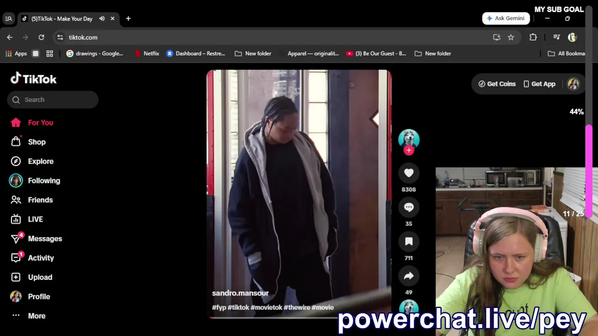Open the drawings - Google bookmark
The height and width of the screenshot is (336, 598).
click(95, 54)
